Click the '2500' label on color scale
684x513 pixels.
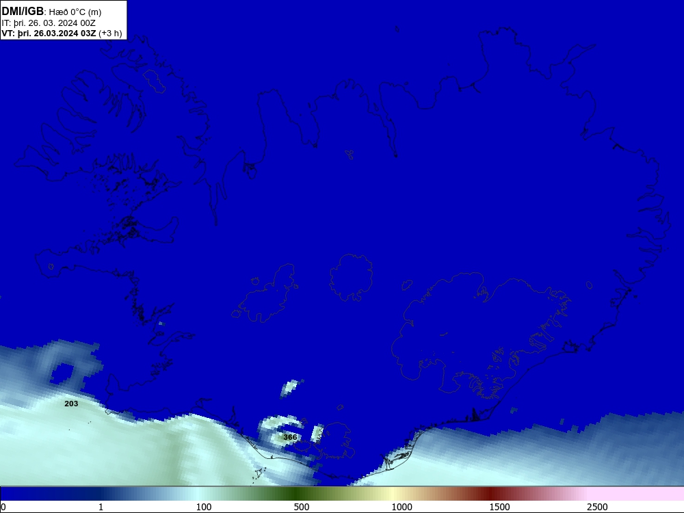click(597, 507)
